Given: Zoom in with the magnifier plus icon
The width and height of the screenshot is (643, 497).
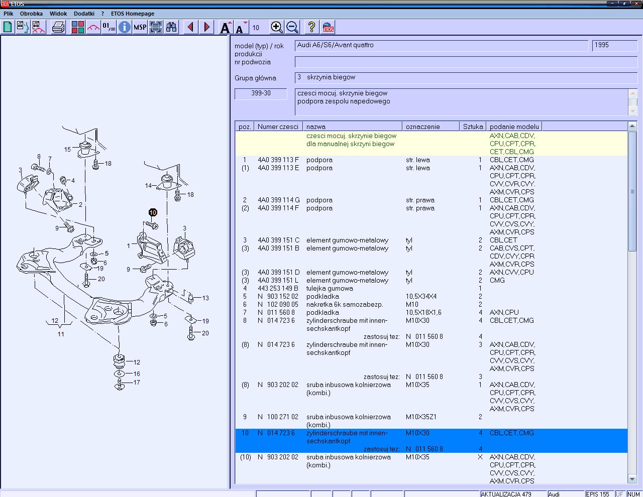Looking at the screenshot, I should click(x=277, y=27).
